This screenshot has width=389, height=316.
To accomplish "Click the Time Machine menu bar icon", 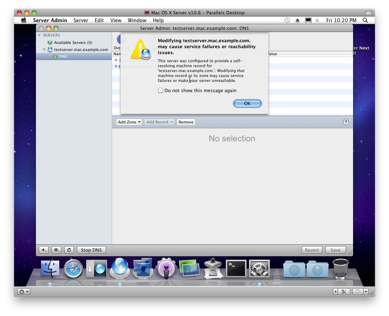I will pyautogui.click(x=287, y=20).
